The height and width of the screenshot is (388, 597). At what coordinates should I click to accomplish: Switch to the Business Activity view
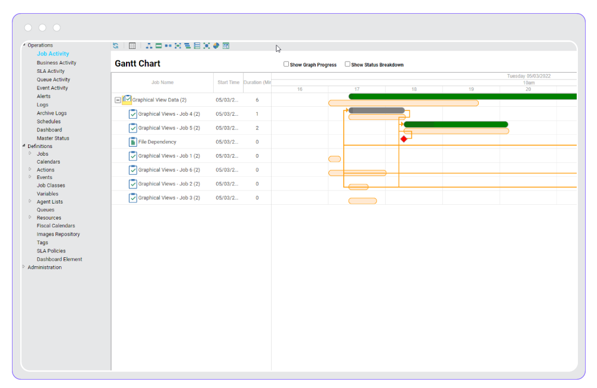pyautogui.click(x=56, y=62)
